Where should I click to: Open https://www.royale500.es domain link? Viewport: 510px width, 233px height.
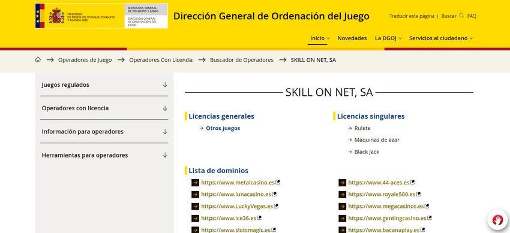coord(382,195)
